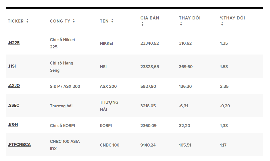
Task: Sort by GIÁ BÁN header text
Action: [150, 18]
